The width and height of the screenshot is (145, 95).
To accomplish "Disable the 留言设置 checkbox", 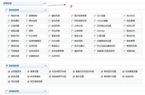I will coord(28,72).
